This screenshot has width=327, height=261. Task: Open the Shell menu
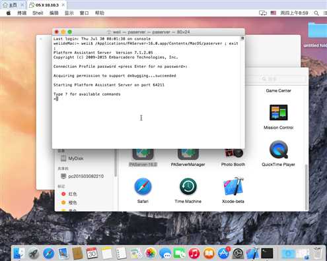pyautogui.click(x=38, y=13)
